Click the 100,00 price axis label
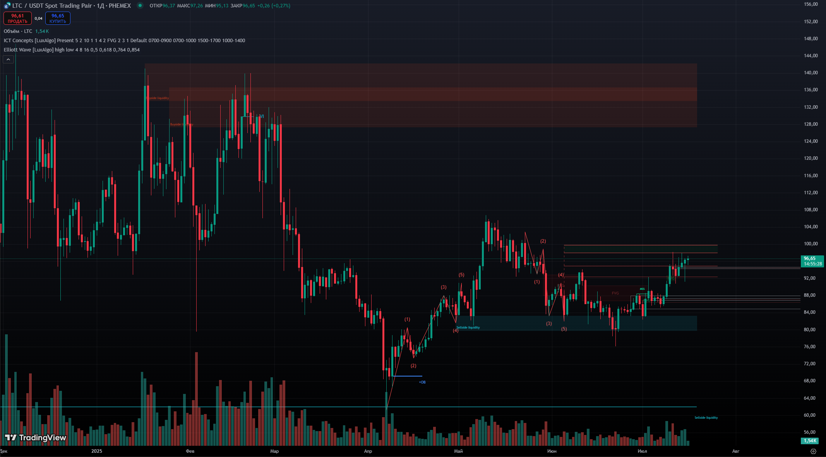 pos(811,244)
